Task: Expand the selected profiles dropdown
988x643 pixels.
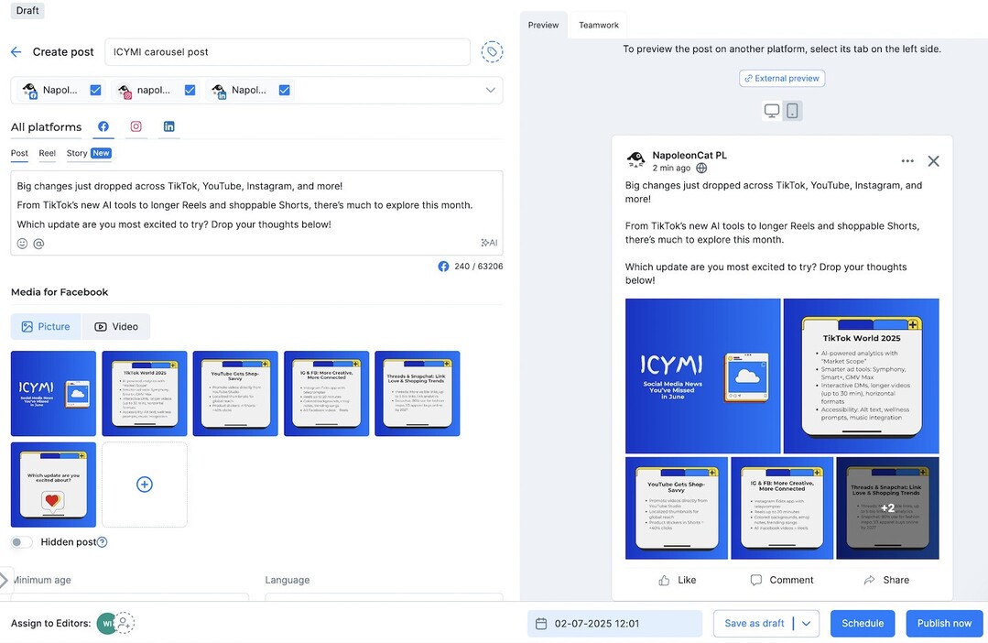Action: (490, 90)
